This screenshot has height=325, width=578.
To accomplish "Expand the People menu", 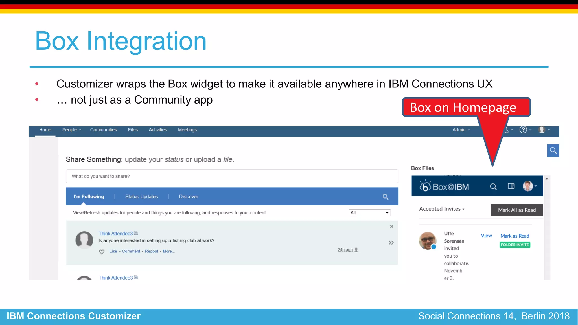I will 72,130.
